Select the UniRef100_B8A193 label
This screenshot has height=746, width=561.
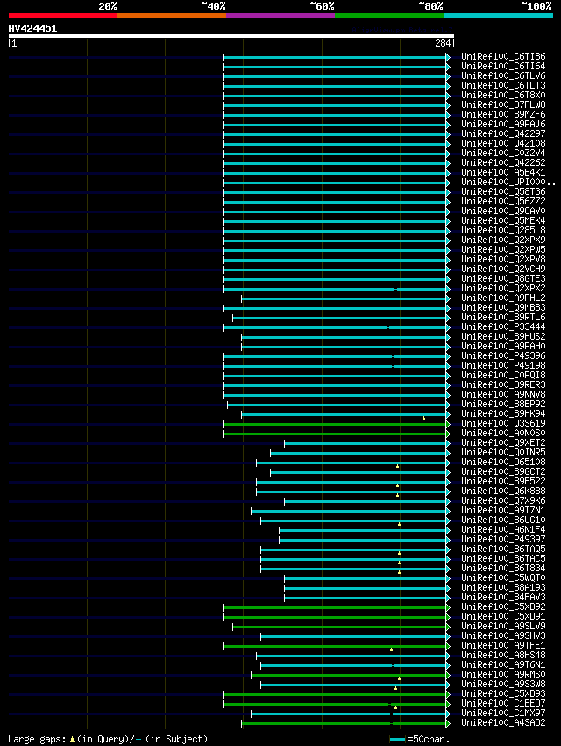pyautogui.click(x=503, y=587)
